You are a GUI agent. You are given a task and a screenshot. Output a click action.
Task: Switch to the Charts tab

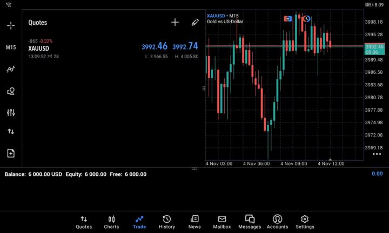111,222
